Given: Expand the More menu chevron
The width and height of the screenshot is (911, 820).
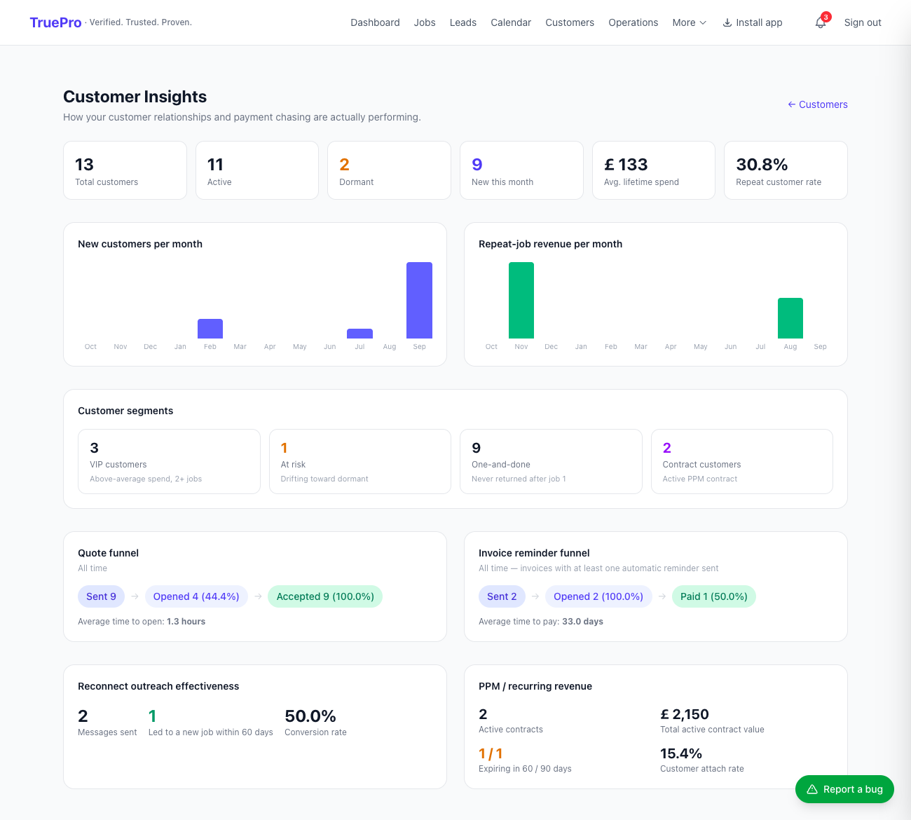Looking at the screenshot, I should [703, 22].
